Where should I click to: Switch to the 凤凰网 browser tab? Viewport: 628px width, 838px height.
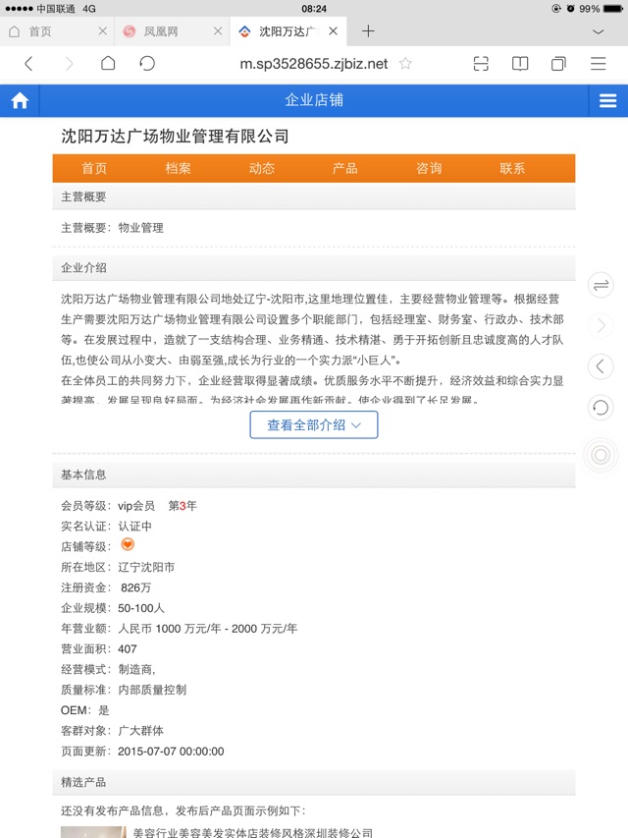(x=161, y=31)
